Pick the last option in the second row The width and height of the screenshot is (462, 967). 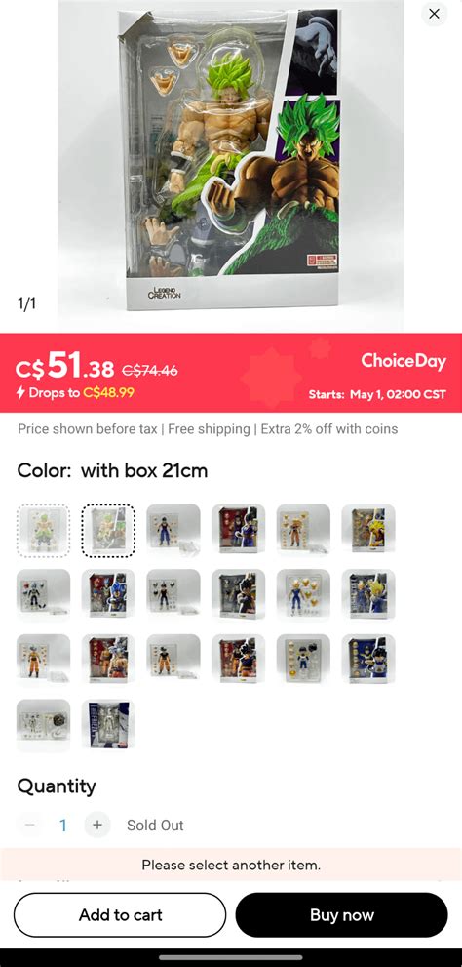coord(368,594)
